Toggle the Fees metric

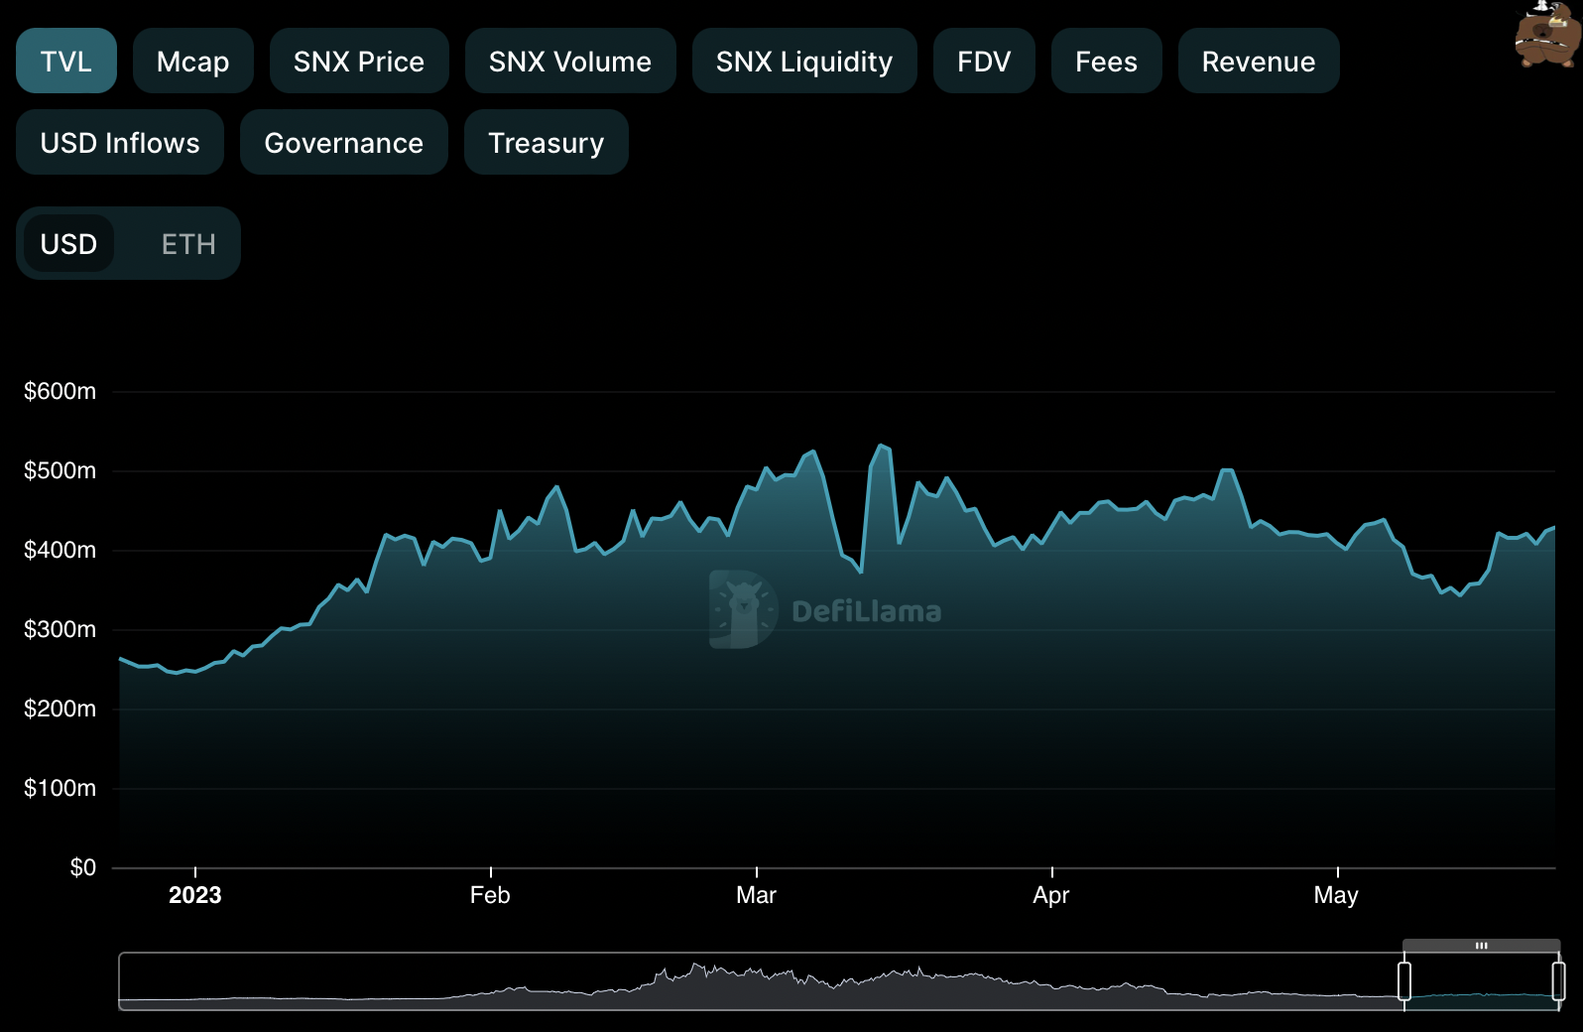pos(1107,61)
